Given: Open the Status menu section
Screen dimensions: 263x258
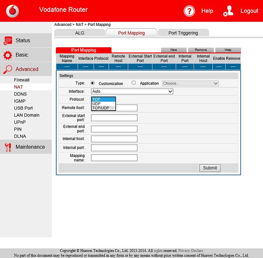Looking at the screenshot, I should tap(26, 40).
